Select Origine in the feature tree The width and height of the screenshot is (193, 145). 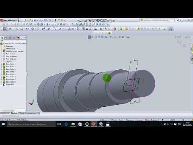click(x=8, y=62)
